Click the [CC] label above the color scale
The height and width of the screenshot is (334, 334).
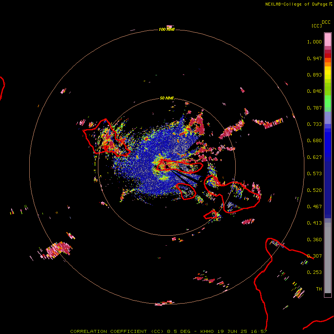(317, 26)
